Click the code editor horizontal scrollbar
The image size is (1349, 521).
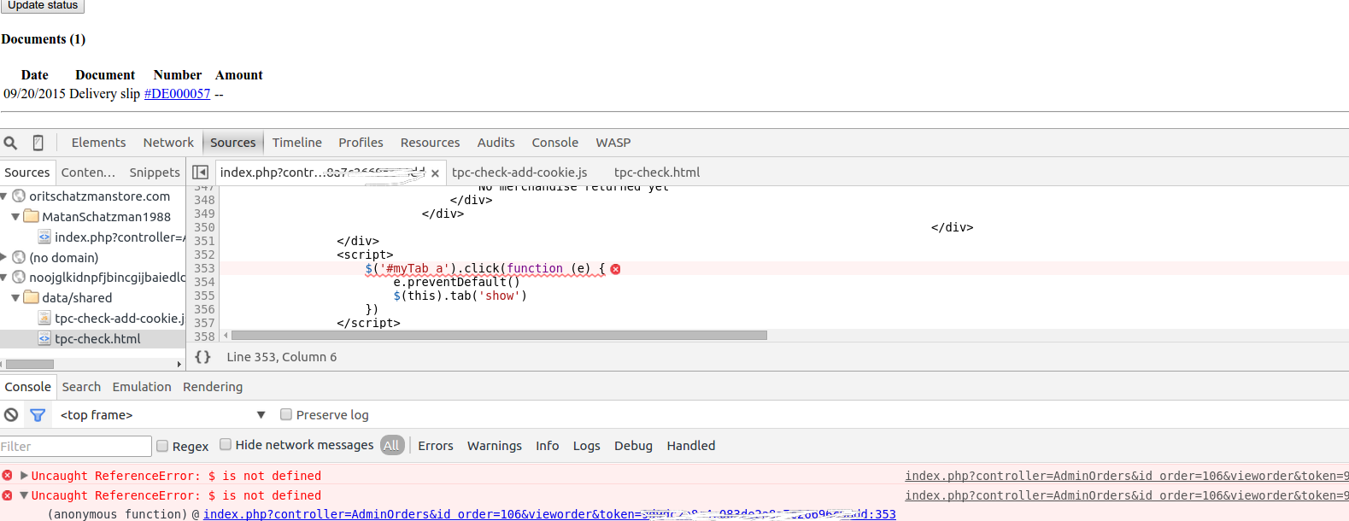pyautogui.click(x=499, y=336)
